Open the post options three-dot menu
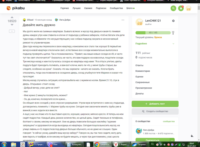 [123, 20]
